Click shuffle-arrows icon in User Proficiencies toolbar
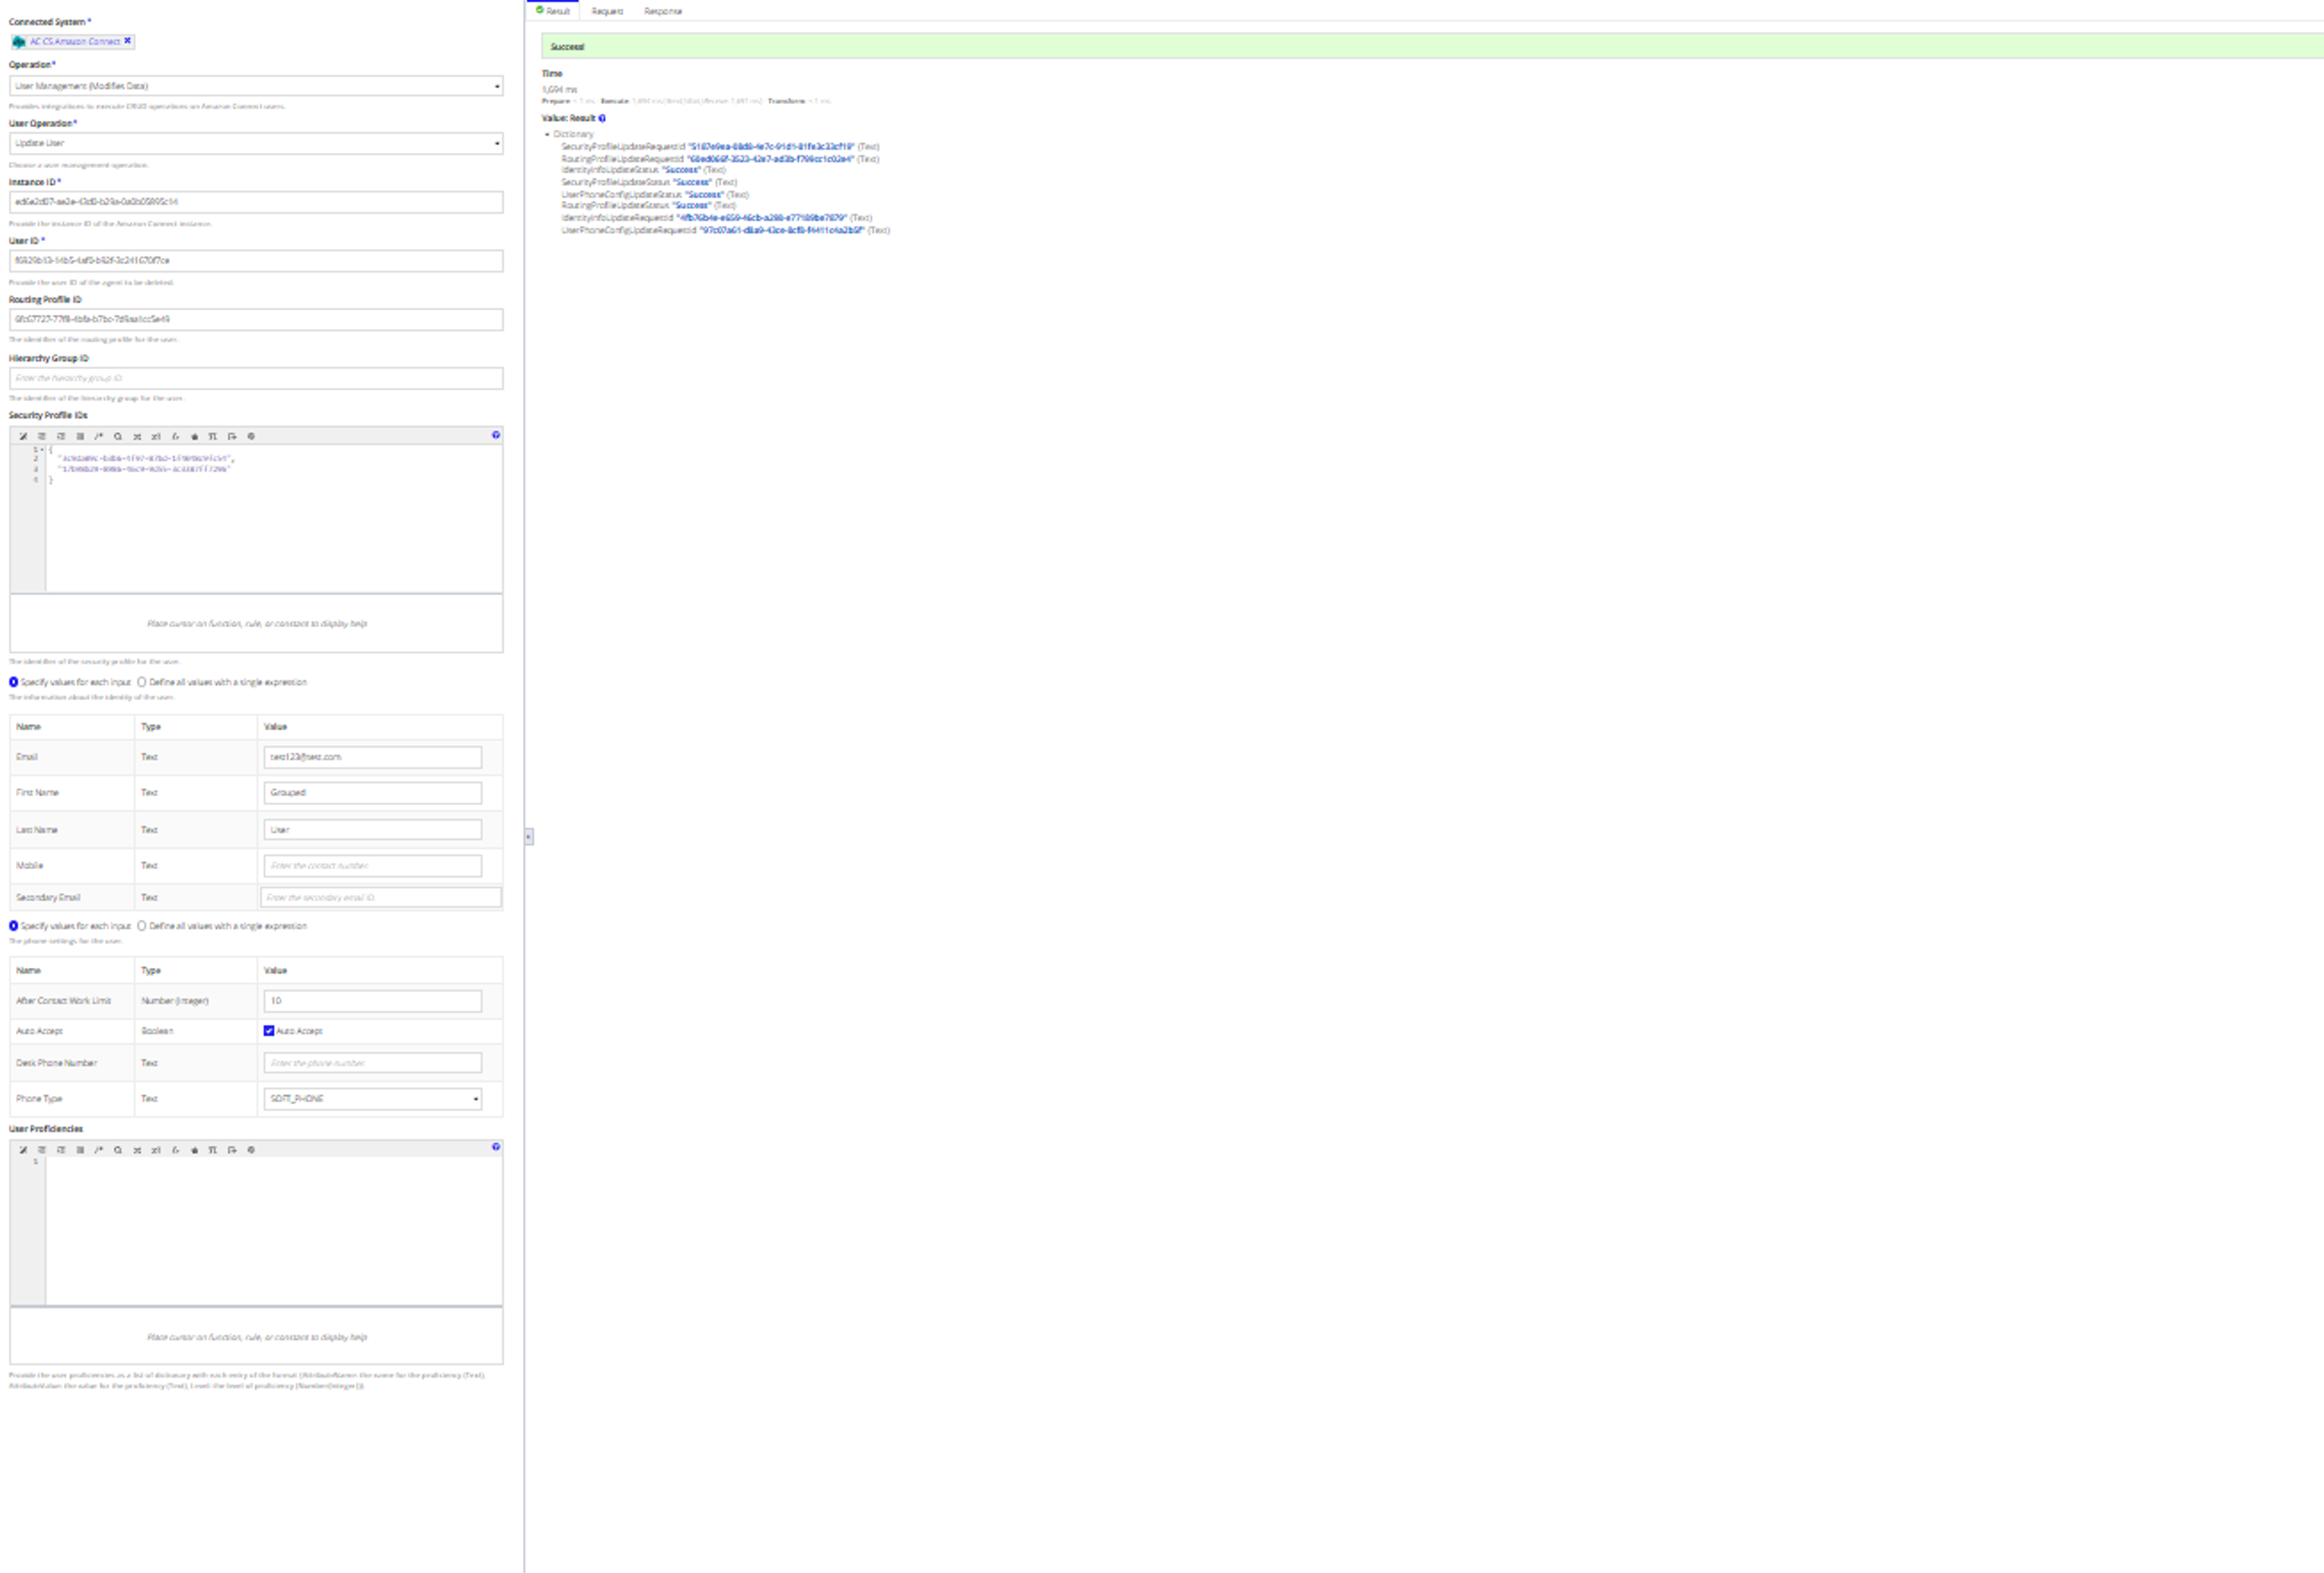The height and width of the screenshot is (1573, 2324). 137,1150
